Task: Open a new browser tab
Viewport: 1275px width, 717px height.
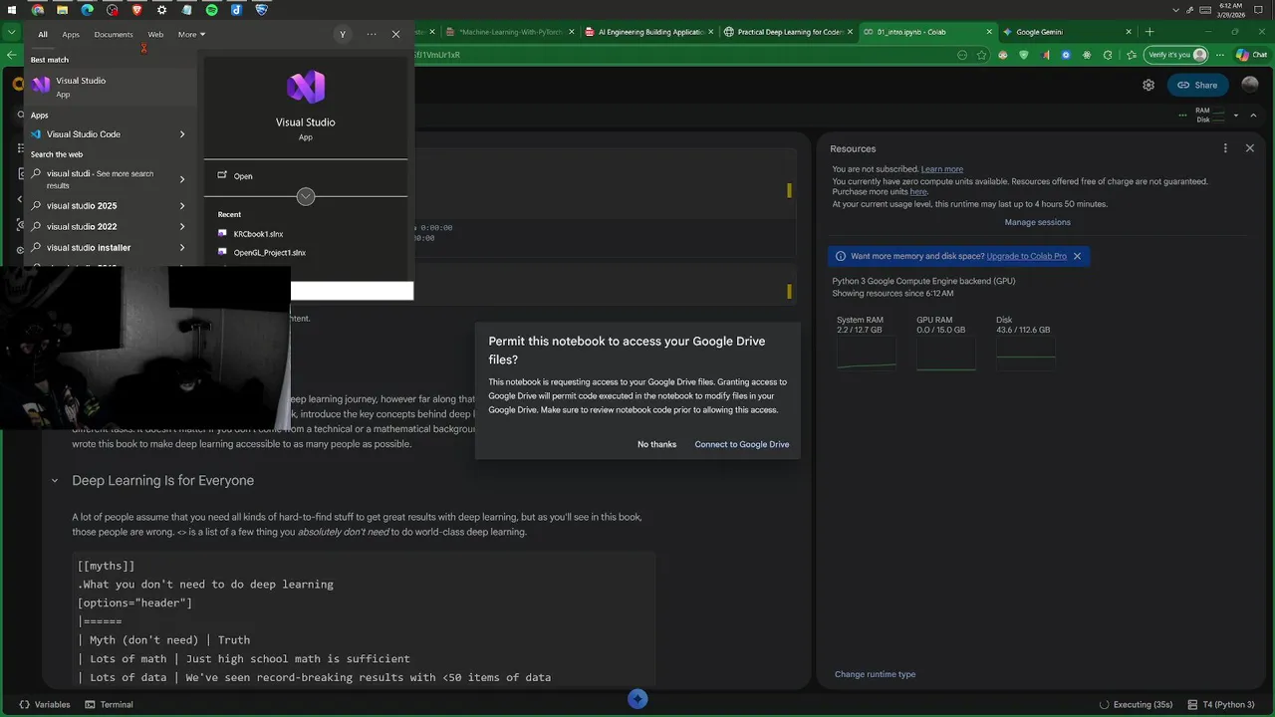Action: tap(1149, 32)
